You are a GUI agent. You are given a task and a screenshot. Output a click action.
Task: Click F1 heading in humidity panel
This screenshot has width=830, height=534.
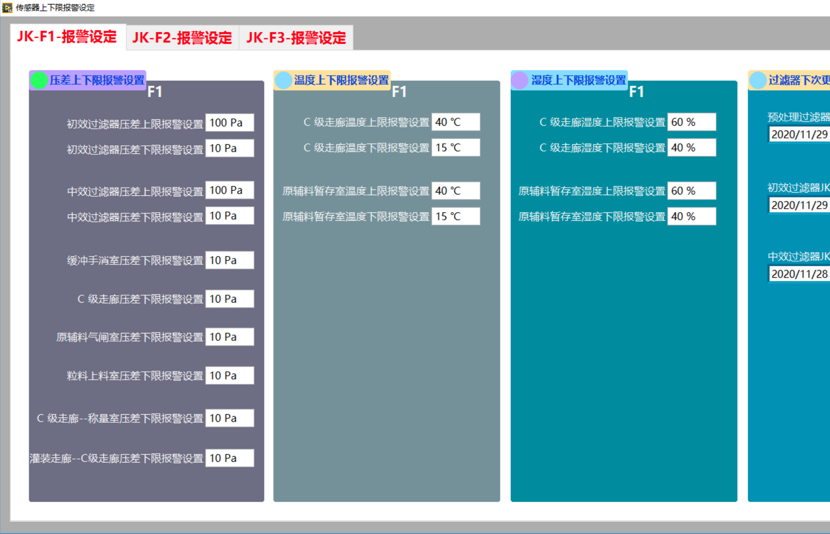click(636, 92)
